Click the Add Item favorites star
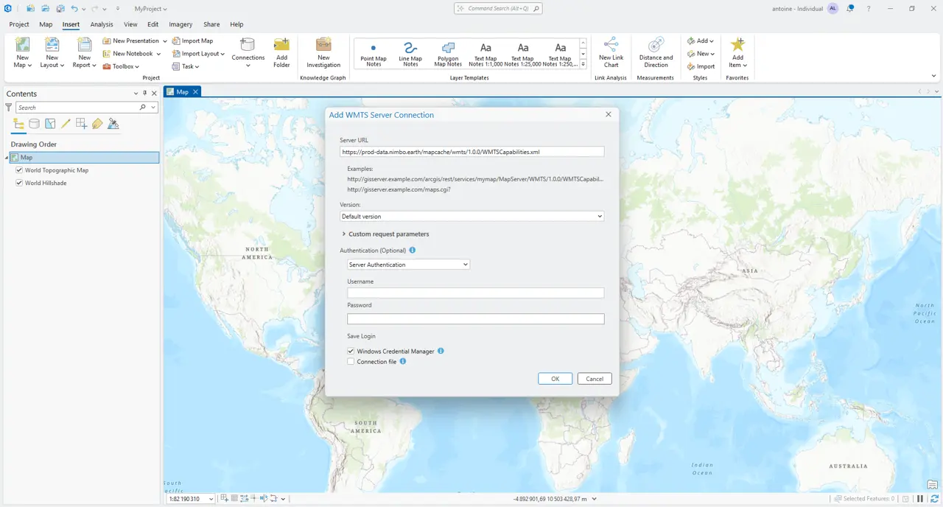 tap(737, 47)
